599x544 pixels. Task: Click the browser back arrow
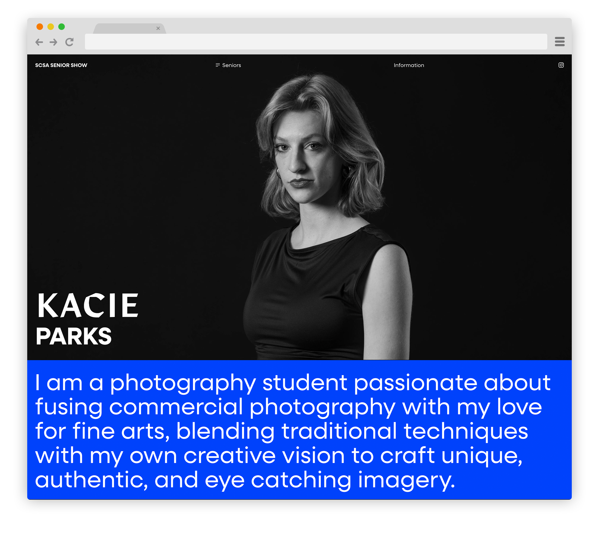39,42
